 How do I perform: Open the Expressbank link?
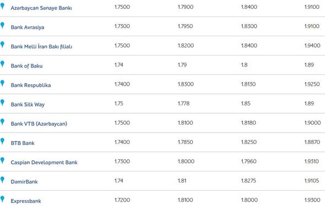[x=26, y=201]
